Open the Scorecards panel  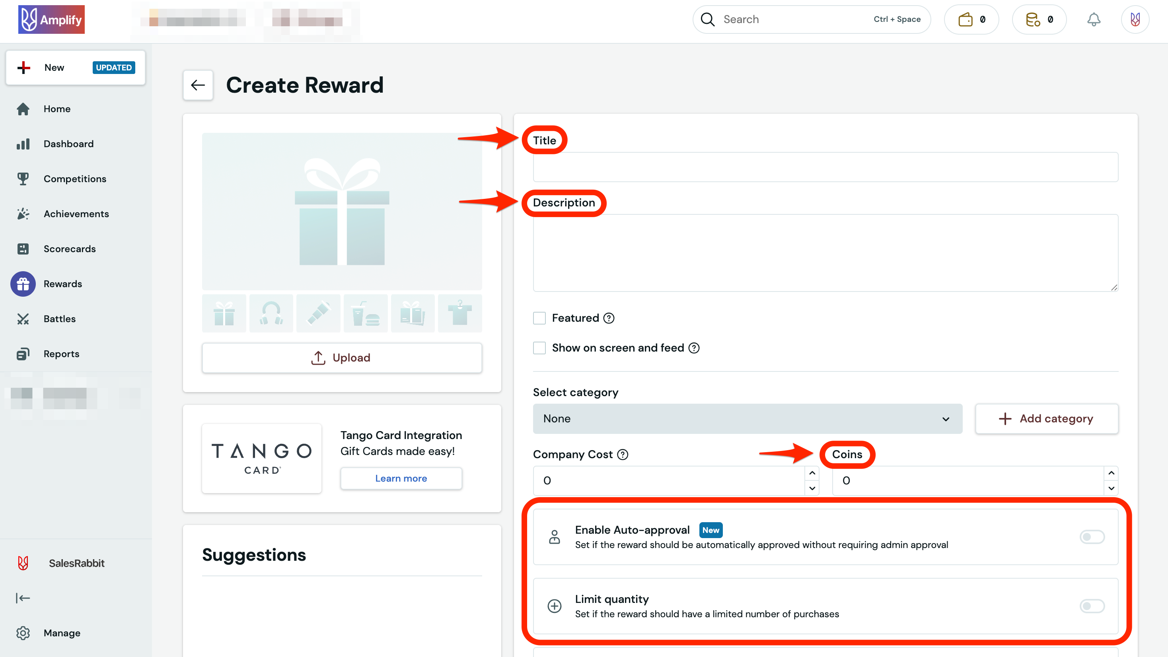click(x=69, y=249)
